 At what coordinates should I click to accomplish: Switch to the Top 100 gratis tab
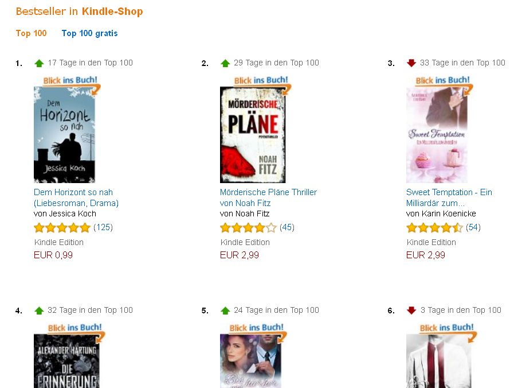(89, 33)
